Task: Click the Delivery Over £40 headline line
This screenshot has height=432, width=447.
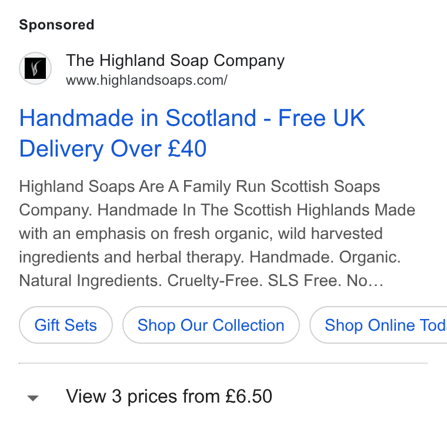Action: (113, 149)
